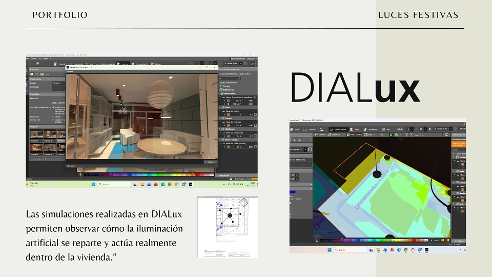Click the Cerrar button in the Raytracer window
This screenshot has width=492, height=277.
tap(210, 162)
